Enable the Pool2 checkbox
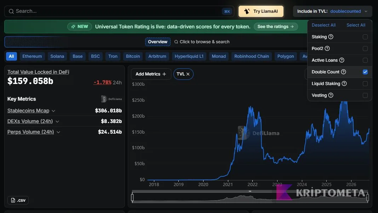The image size is (378, 213). click(x=365, y=49)
